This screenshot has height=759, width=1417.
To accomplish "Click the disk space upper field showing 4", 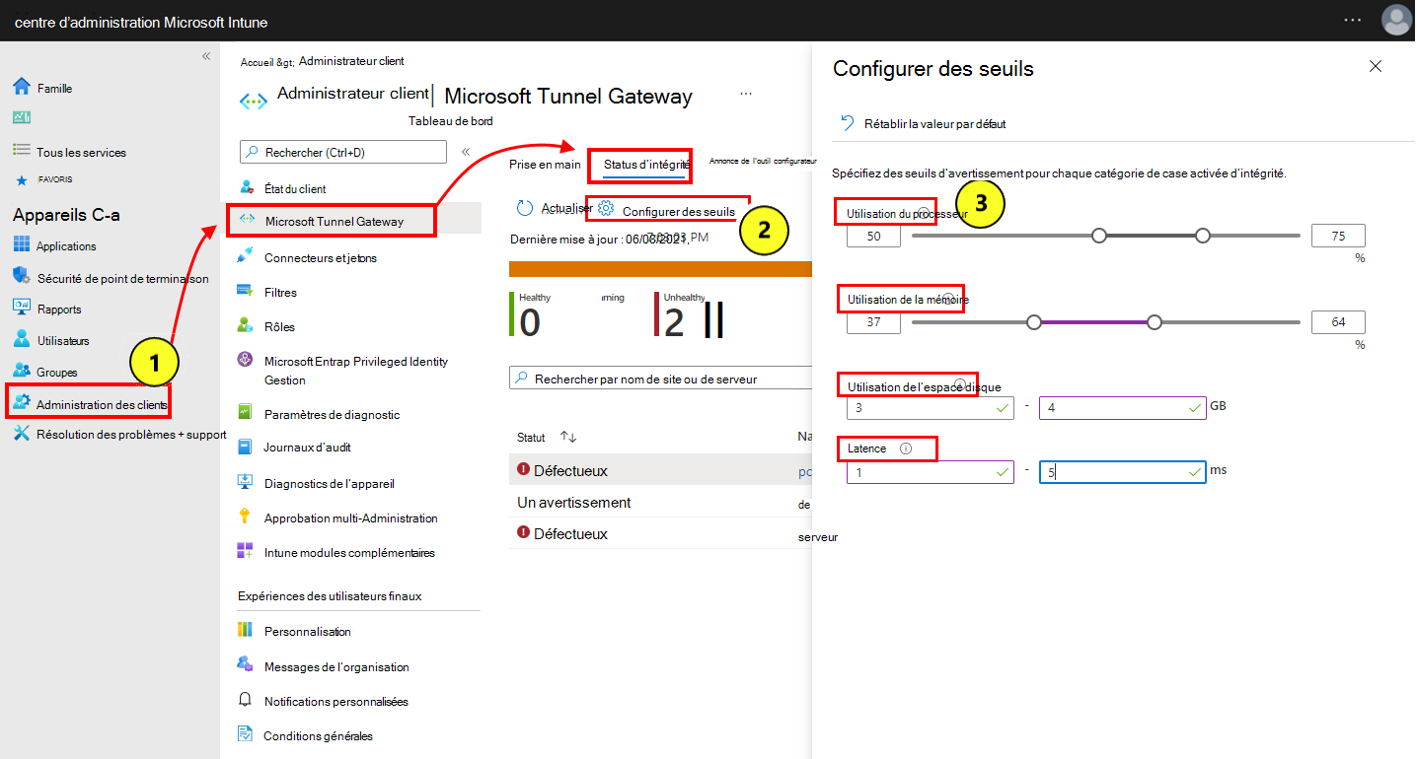I will pos(1122,407).
